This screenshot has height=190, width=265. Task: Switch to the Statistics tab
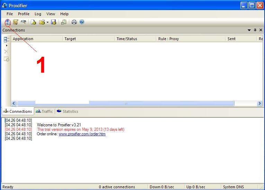point(68,111)
